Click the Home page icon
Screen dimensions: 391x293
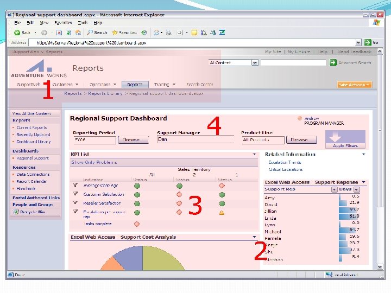tap(78, 33)
